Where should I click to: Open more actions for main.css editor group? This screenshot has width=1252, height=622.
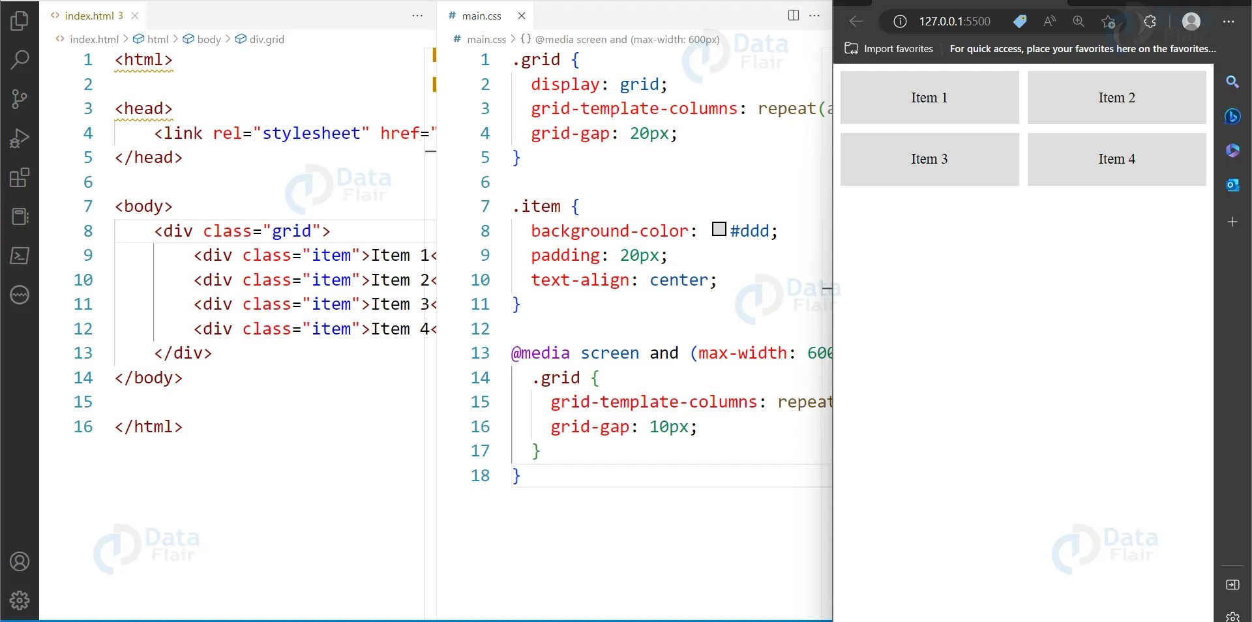pyautogui.click(x=814, y=16)
